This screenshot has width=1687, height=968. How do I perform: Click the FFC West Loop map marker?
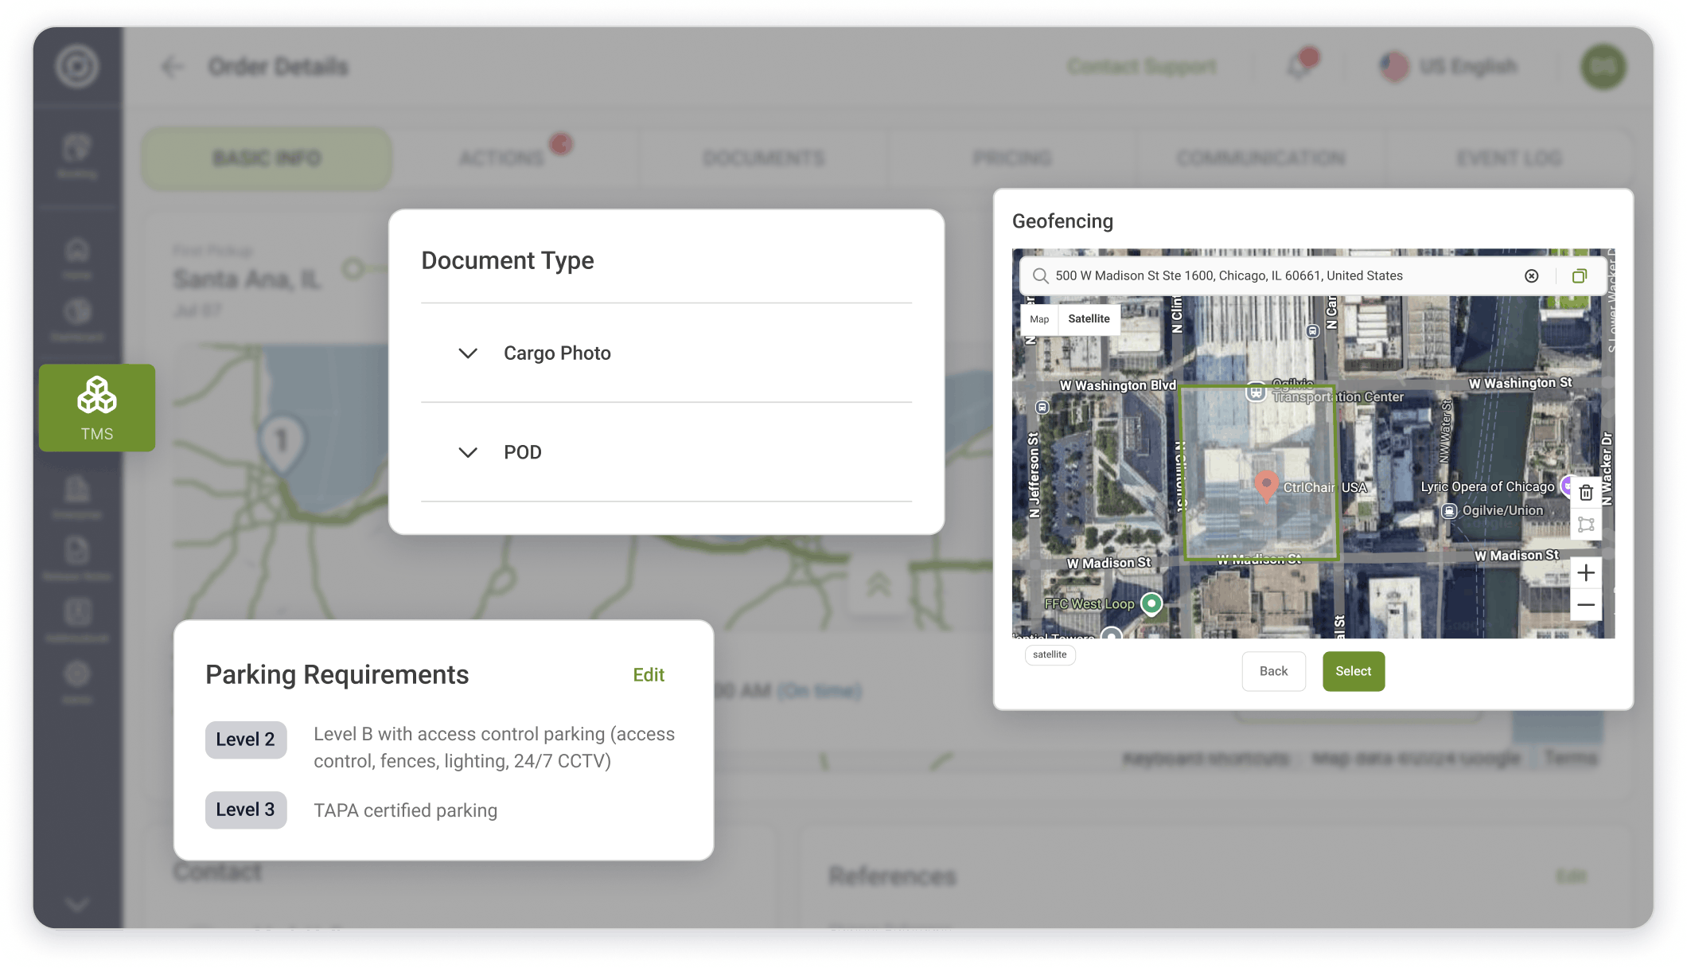1151,603
